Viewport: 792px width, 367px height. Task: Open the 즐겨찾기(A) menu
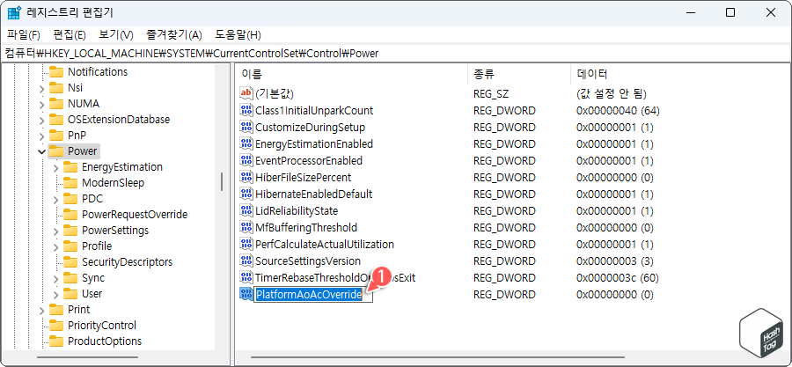click(173, 35)
